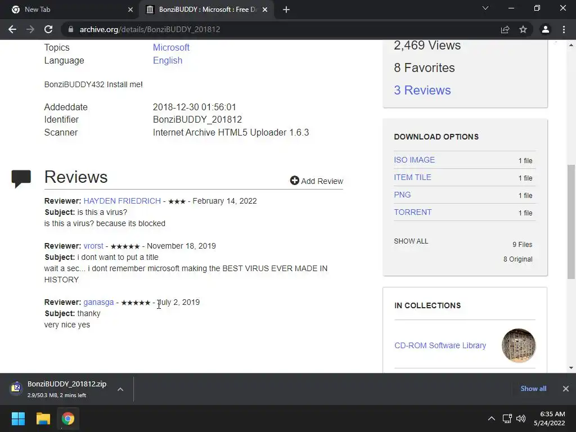Open reviewer HAYDEN FRIEDRICH's profile

tap(122, 201)
